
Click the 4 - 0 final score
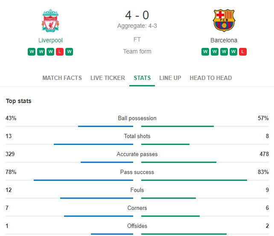pos(137,15)
